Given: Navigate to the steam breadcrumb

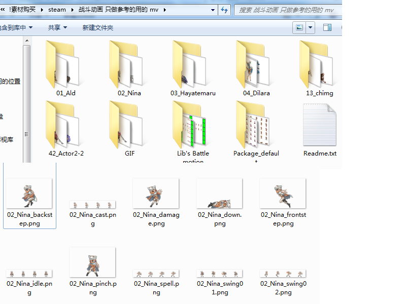Looking at the screenshot, I should point(57,10).
